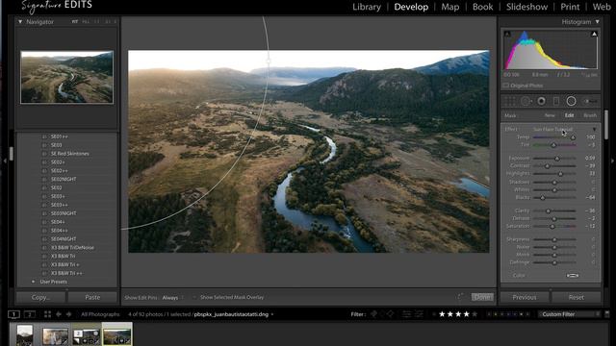Screen dimensions: 616x346
Task: Toggle the flagged filter icon
Action: click(374, 314)
